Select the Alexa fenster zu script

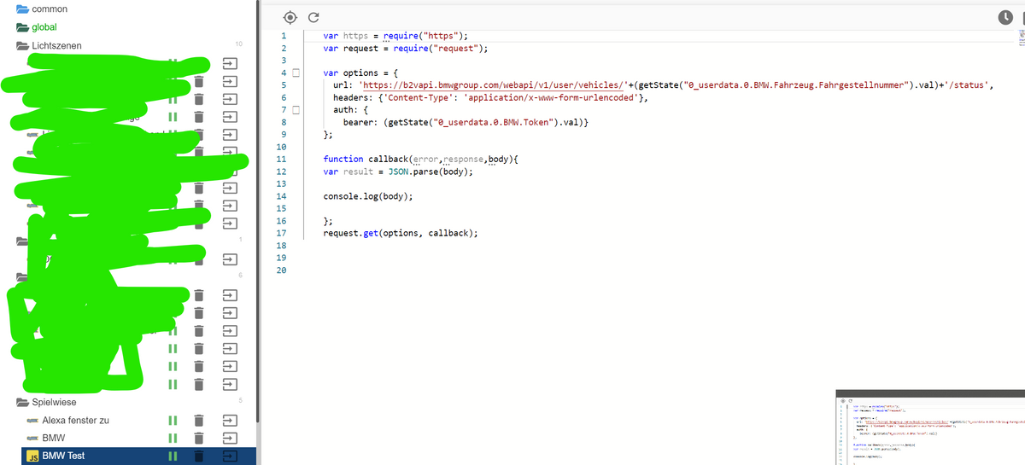pyautogui.click(x=75, y=420)
